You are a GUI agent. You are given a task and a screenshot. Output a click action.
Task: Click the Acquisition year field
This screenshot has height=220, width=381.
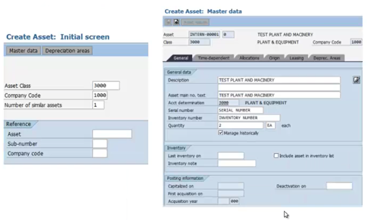coord(223,201)
